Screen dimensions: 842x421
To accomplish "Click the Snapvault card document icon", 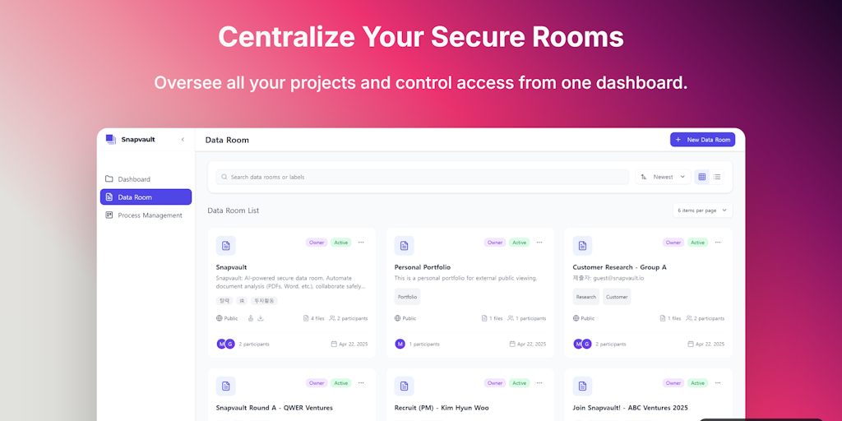I will tap(225, 245).
